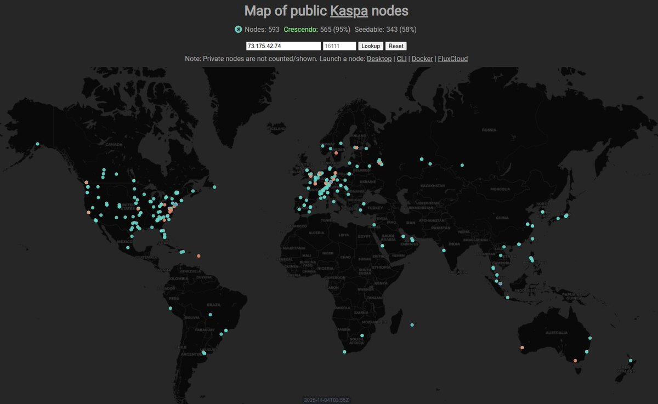
Task: Open the Docker node launch link
Action: [x=422, y=59]
